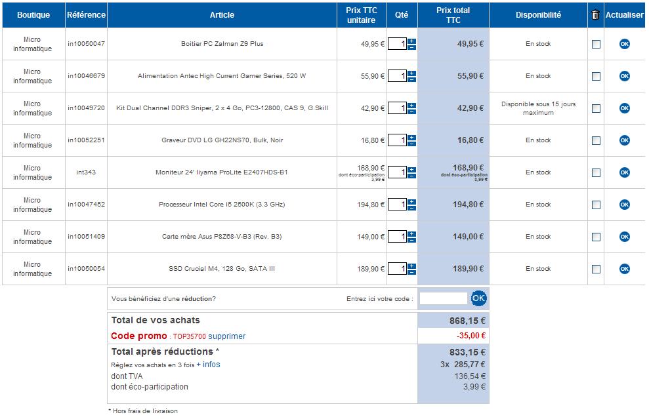The width and height of the screenshot is (649, 419).
Task: Click the OK update icon for SSD Crucial M4
Action: coord(624,269)
